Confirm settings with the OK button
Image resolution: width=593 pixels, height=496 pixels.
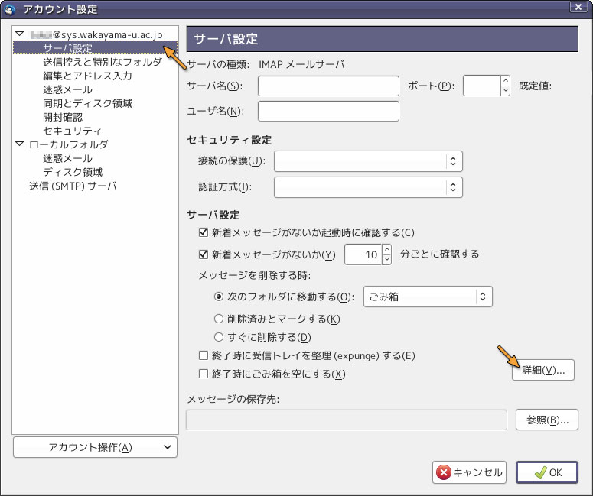pyautogui.click(x=547, y=472)
